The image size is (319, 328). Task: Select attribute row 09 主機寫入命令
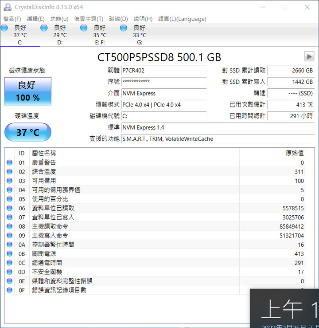click(155, 235)
